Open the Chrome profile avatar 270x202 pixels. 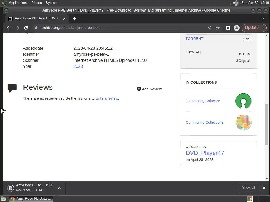(x=237, y=28)
